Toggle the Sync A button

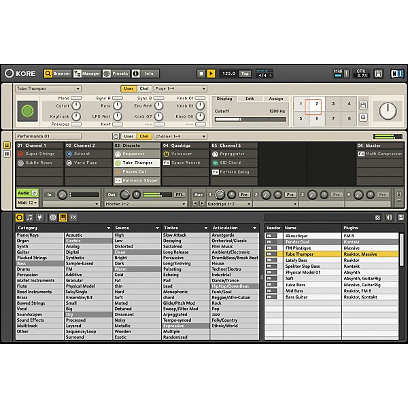[118, 98]
